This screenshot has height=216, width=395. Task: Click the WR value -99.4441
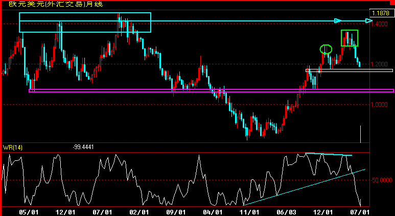83,147
